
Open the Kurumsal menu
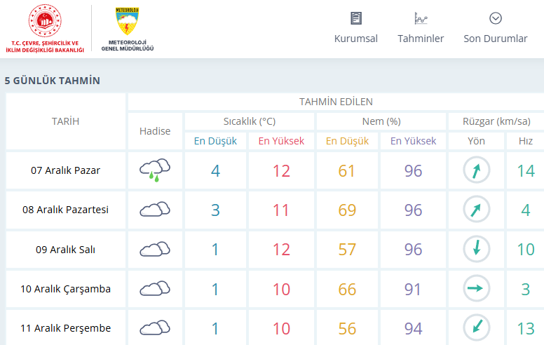(355, 39)
